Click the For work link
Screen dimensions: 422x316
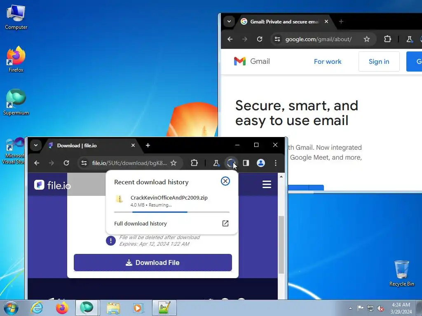tap(328, 62)
